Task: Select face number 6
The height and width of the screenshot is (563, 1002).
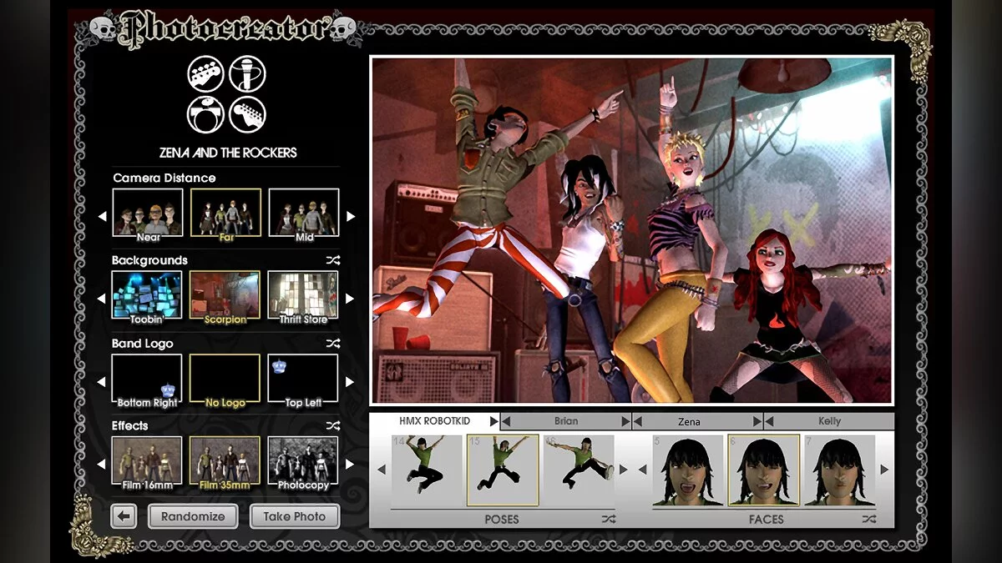Action: point(764,470)
